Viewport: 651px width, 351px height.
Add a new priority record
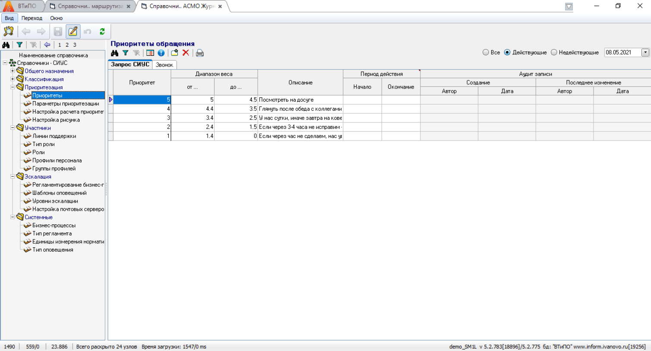(x=174, y=53)
